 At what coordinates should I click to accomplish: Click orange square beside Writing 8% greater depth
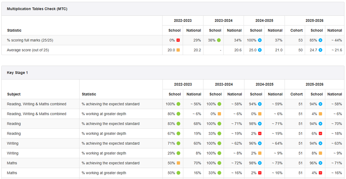[x=320, y=153]
